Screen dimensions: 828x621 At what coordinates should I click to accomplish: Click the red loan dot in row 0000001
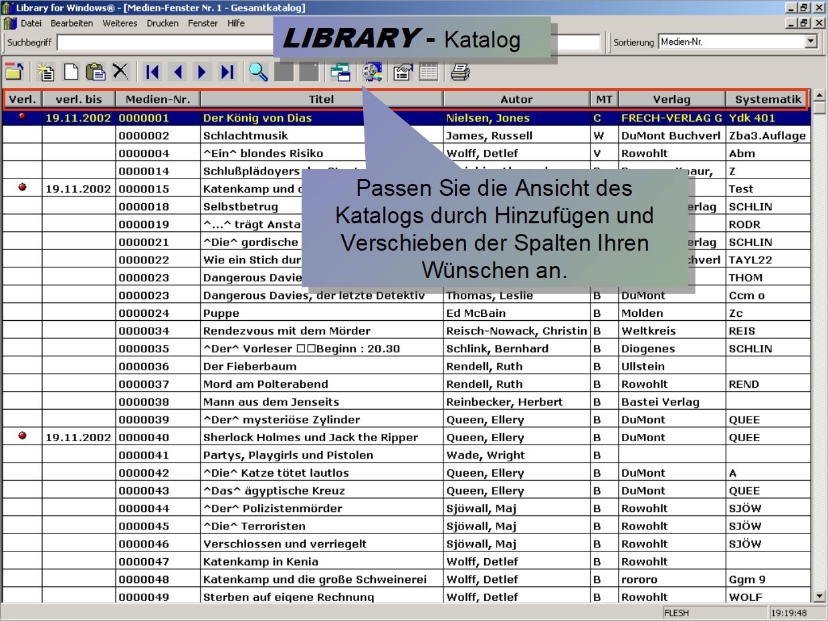pos(22,116)
